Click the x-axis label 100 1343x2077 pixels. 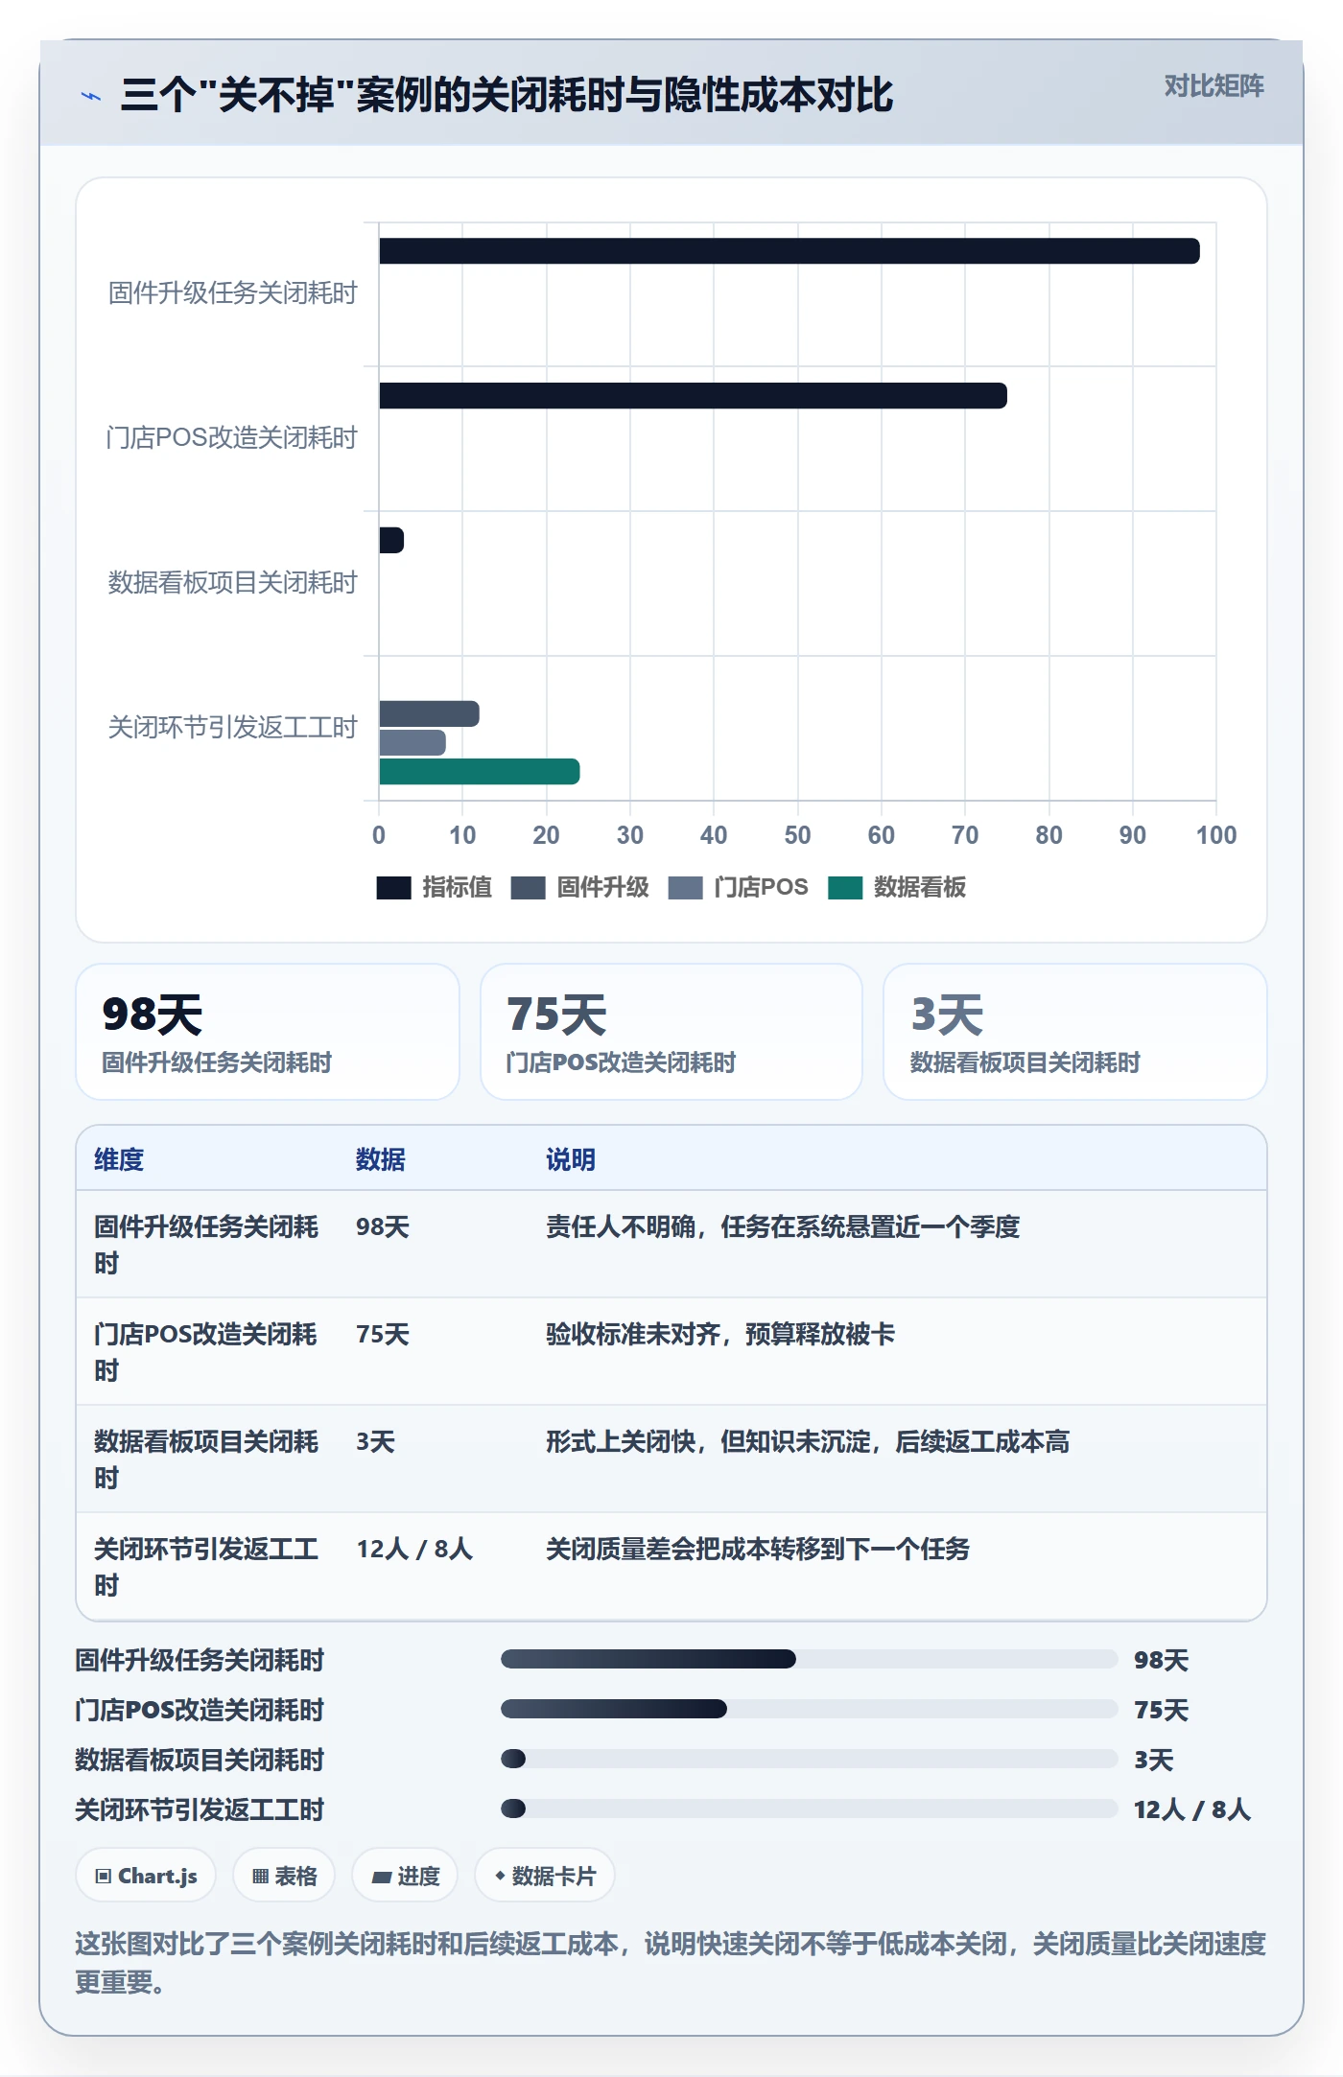tap(1216, 835)
